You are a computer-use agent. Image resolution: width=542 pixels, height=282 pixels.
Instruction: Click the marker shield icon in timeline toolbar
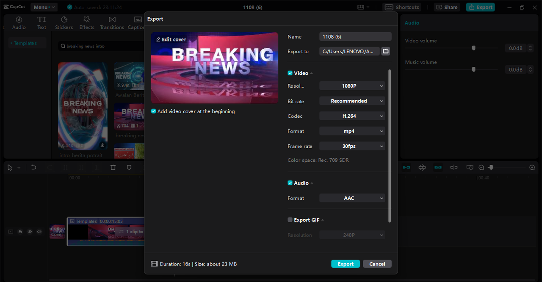(x=129, y=168)
